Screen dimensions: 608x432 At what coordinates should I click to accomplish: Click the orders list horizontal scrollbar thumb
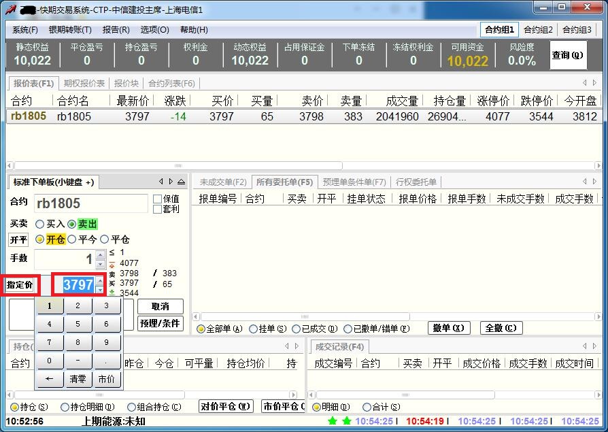coord(305,317)
